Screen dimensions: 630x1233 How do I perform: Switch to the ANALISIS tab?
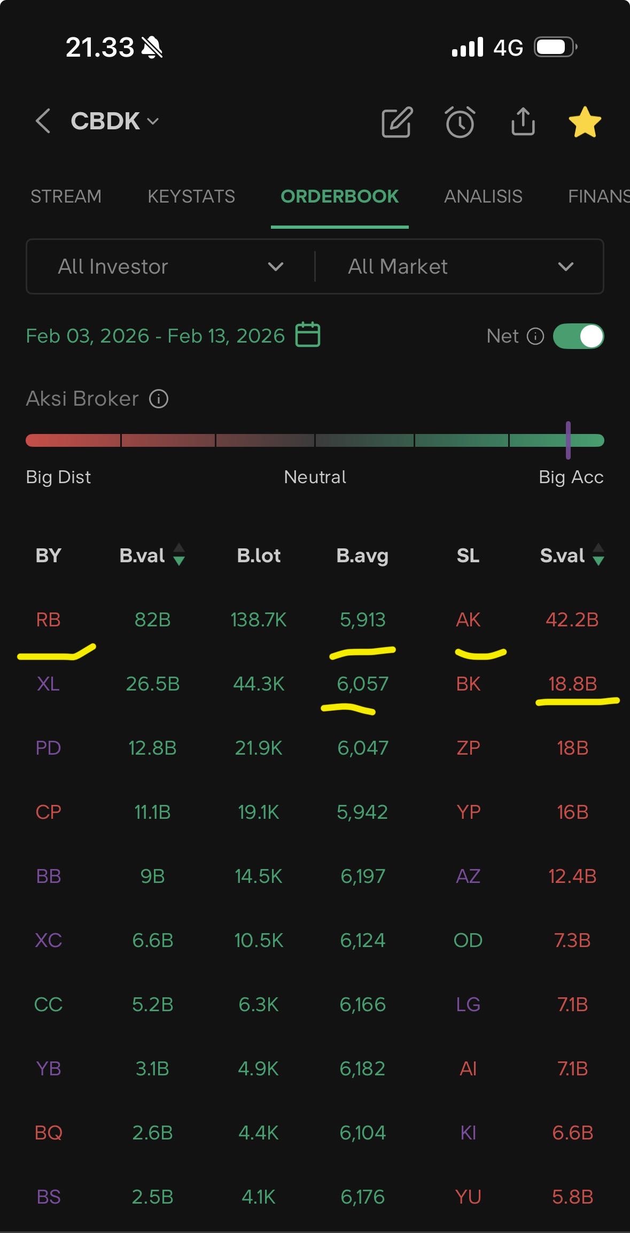click(x=483, y=197)
